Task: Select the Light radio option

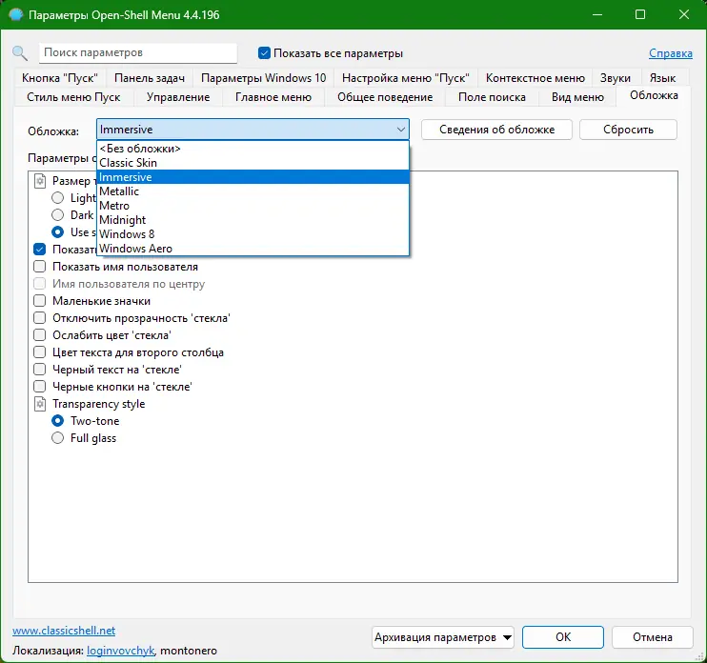Action: pyautogui.click(x=58, y=198)
